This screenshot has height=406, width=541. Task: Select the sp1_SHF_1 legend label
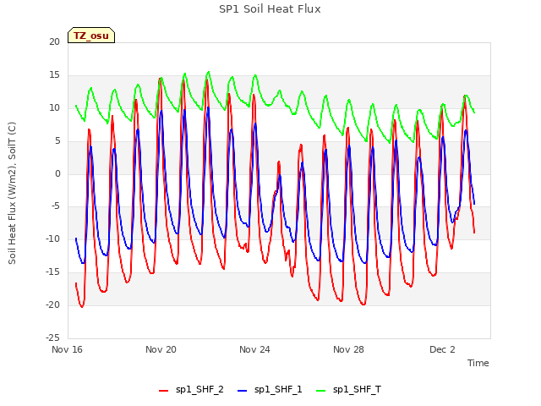click(278, 390)
